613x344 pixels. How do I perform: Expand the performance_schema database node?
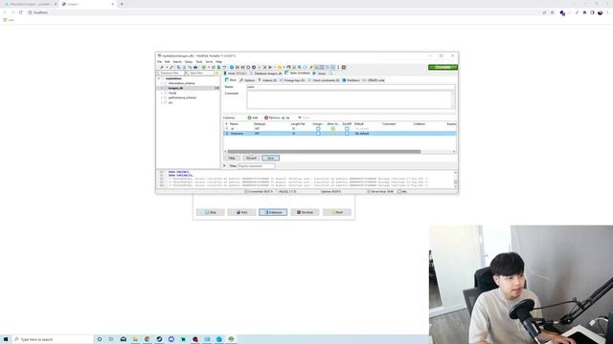click(x=162, y=97)
